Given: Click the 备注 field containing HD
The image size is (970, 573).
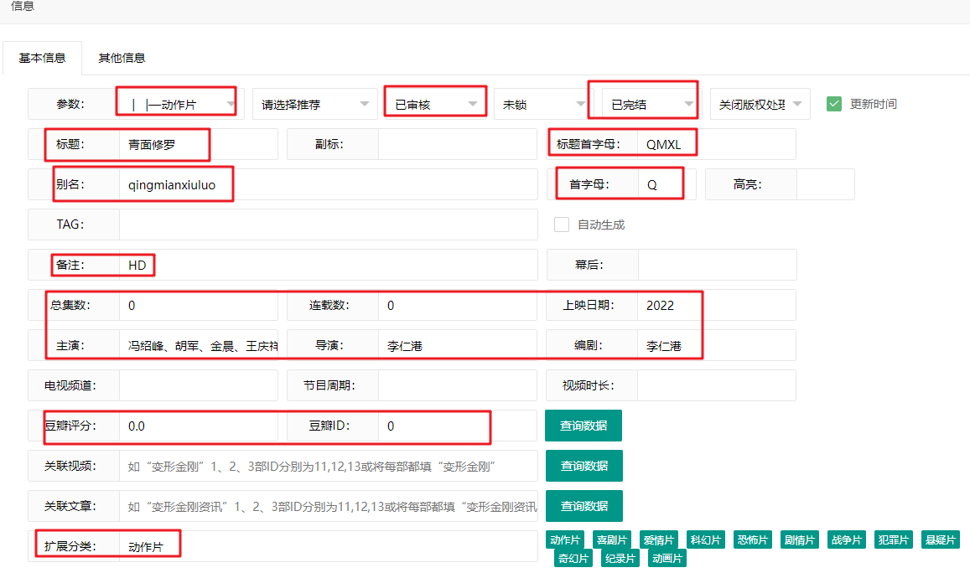Looking at the screenshot, I should pyautogui.click(x=328, y=265).
